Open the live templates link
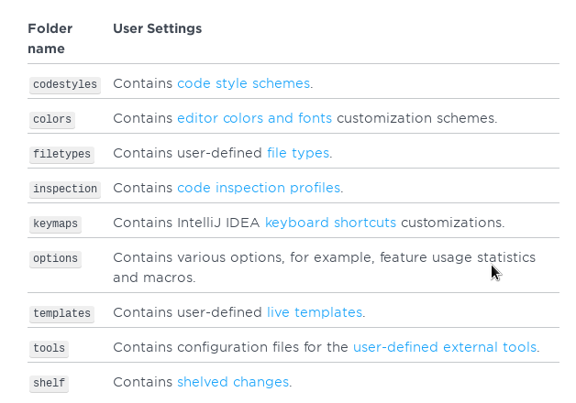Viewport: 576px width, 403px height. (x=314, y=312)
